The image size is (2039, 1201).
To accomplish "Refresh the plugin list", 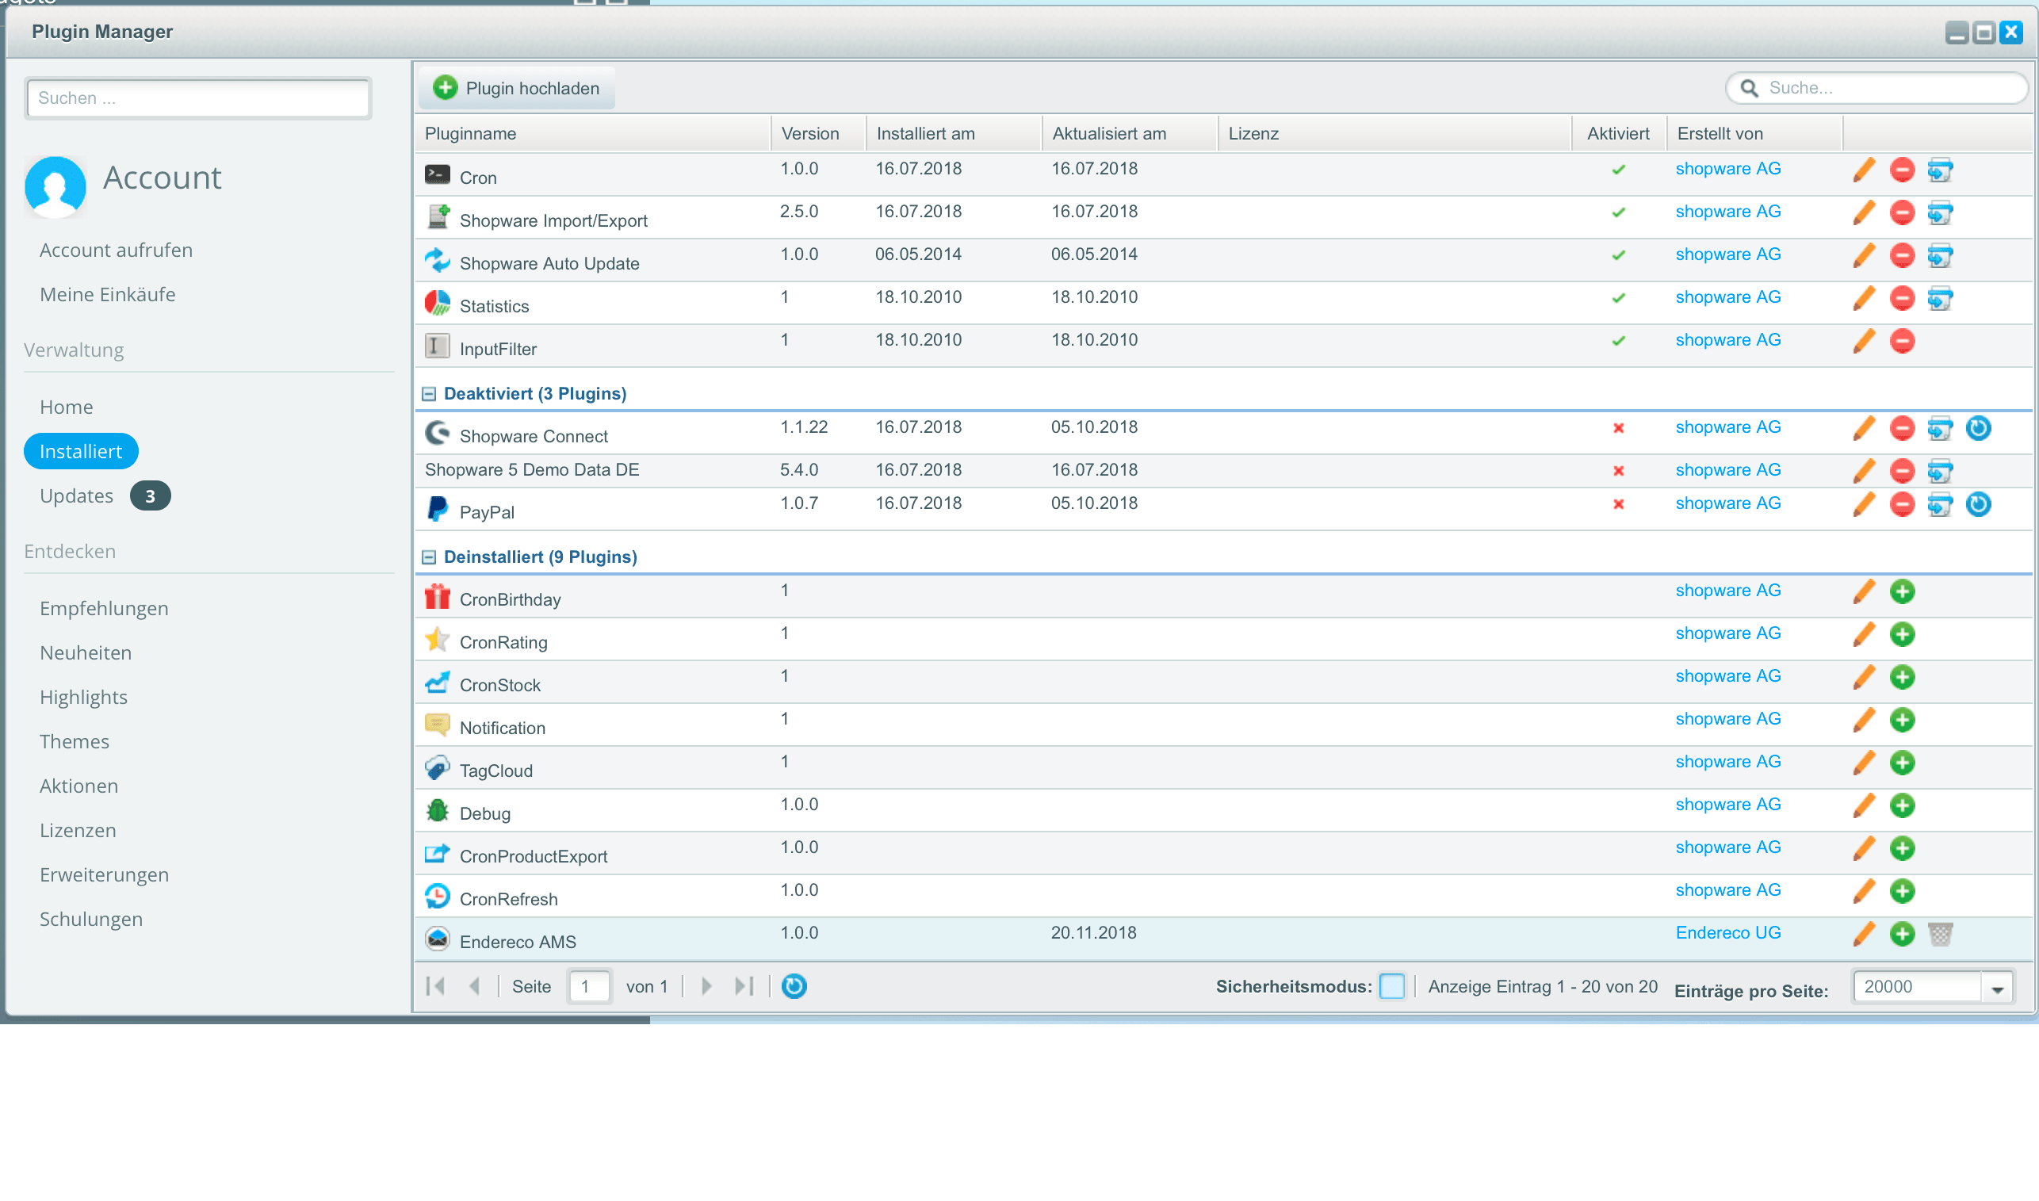I will coord(794,986).
